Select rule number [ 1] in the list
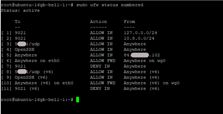The image size is (223, 114). point(6,33)
